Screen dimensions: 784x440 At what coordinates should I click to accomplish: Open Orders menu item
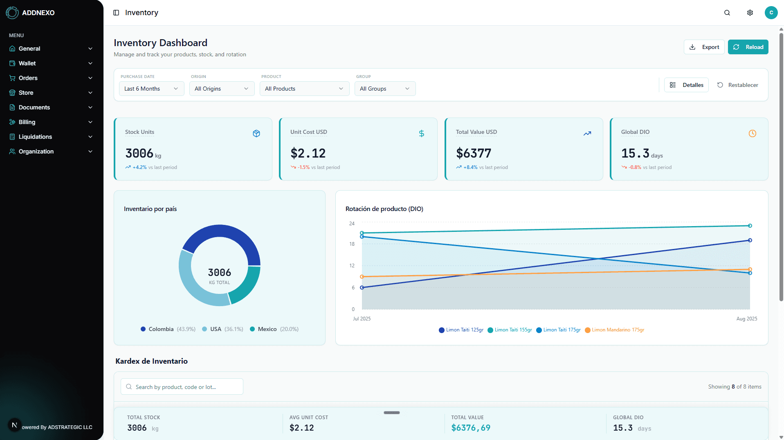pyautogui.click(x=51, y=78)
